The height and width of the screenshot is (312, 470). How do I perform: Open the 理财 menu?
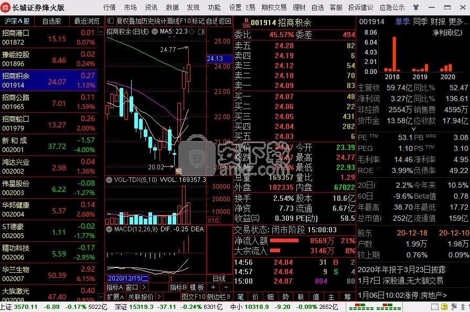point(299,7)
